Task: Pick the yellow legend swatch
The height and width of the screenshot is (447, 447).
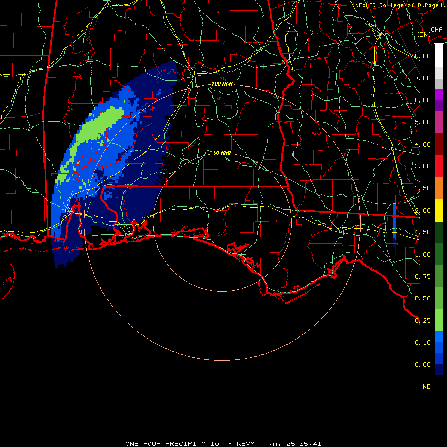Action: [439, 210]
